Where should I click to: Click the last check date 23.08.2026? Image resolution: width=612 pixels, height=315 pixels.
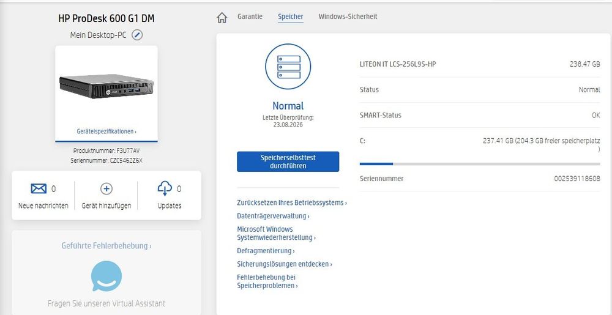[288, 125]
